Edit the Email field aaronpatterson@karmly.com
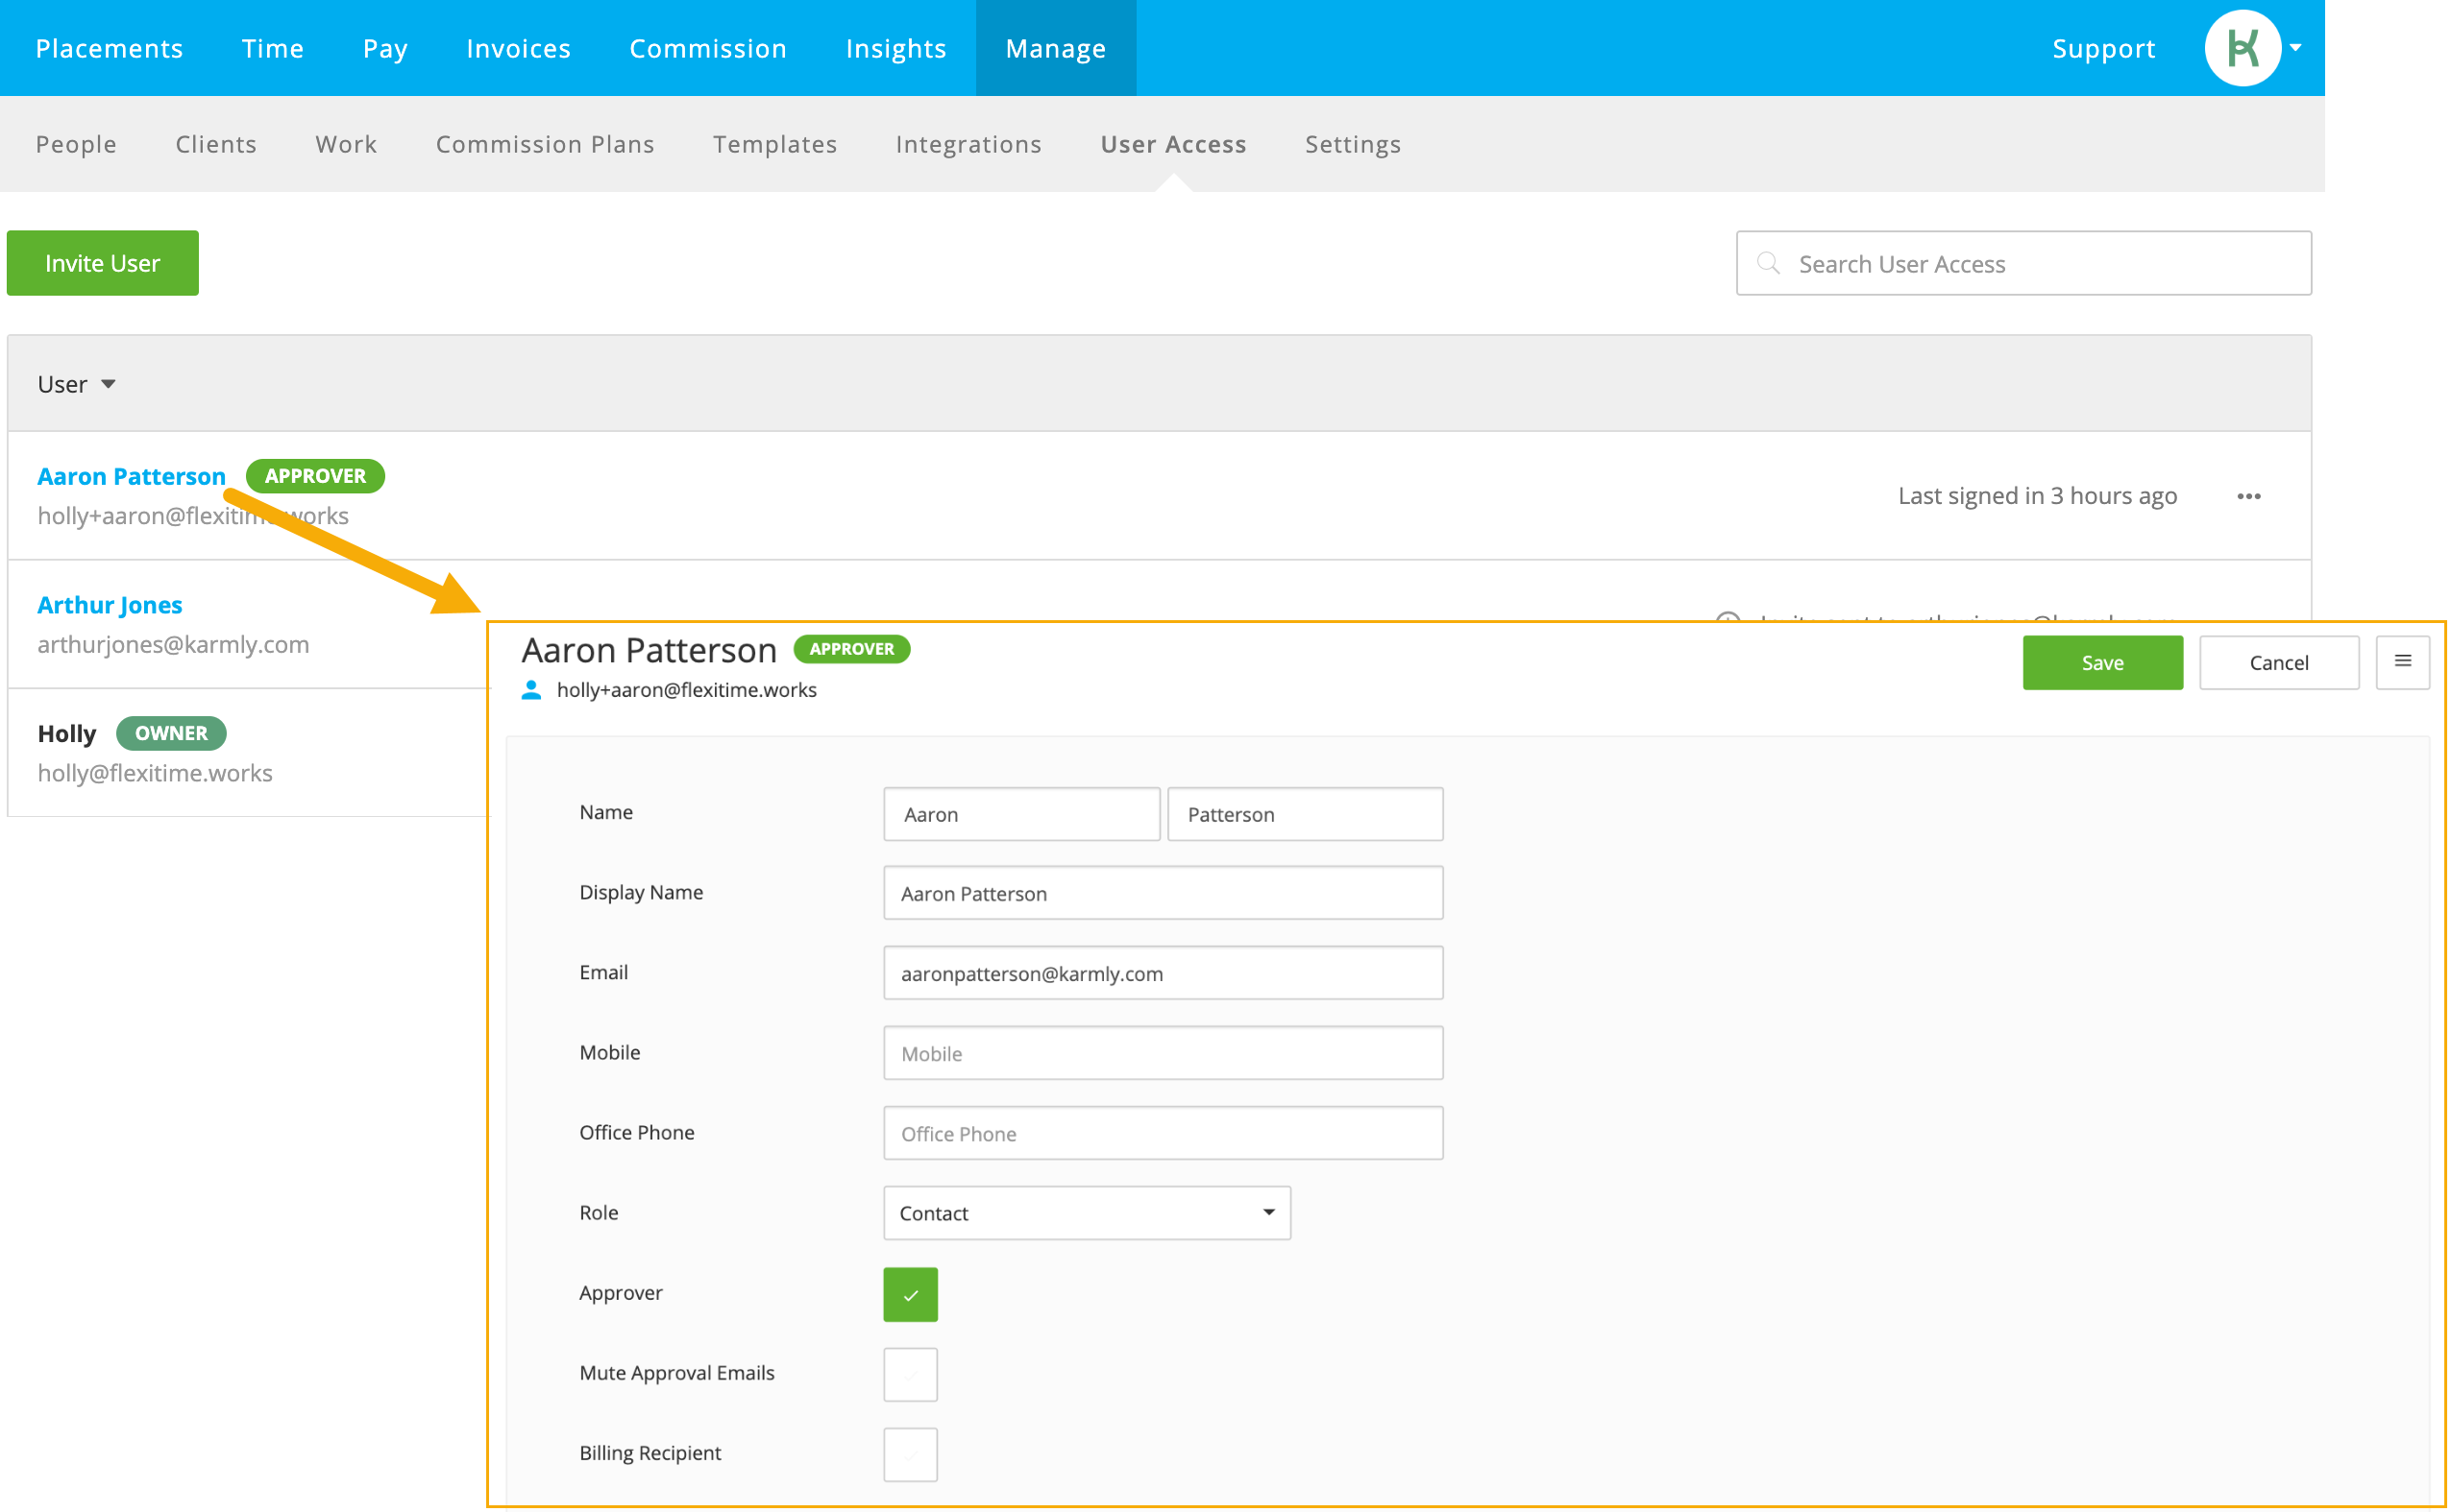This screenshot has width=2451, height=1512. coord(1163,973)
